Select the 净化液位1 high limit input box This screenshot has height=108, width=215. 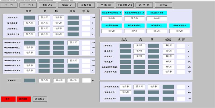tap(139, 46)
